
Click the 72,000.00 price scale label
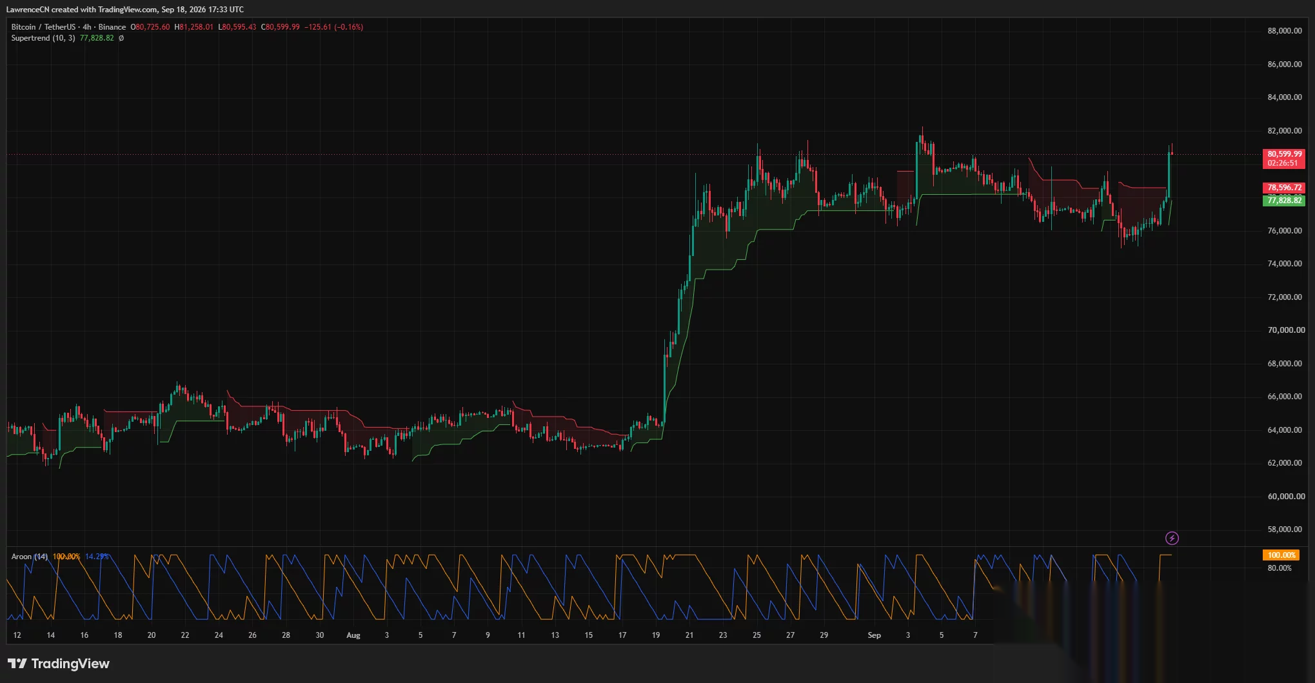[1285, 297]
